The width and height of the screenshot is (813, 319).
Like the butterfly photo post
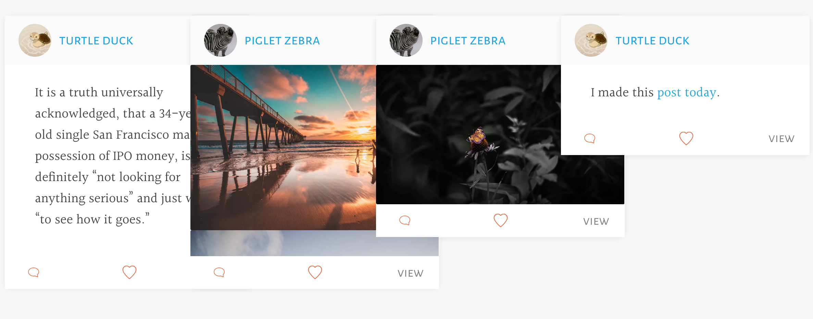501,220
